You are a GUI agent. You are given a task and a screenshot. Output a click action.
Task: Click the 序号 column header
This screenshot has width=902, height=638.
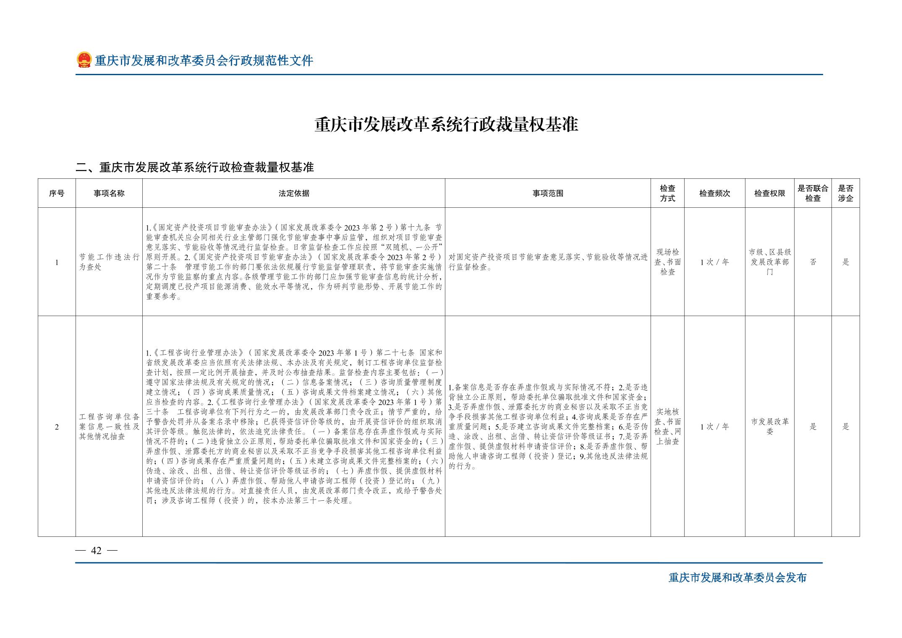pyautogui.click(x=57, y=193)
